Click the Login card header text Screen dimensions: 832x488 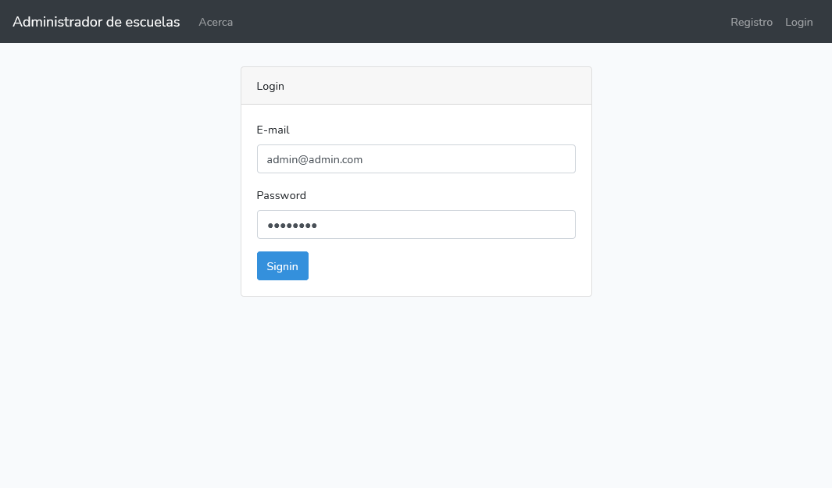pos(270,86)
